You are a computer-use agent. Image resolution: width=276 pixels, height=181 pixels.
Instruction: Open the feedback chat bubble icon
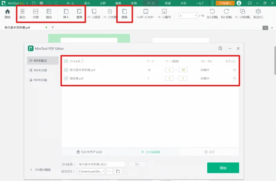pyautogui.click(x=249, y=3)
